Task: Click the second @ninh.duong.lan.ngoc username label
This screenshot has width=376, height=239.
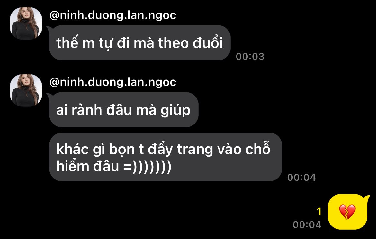Action: pyautogui.click(x=113, y=82)
